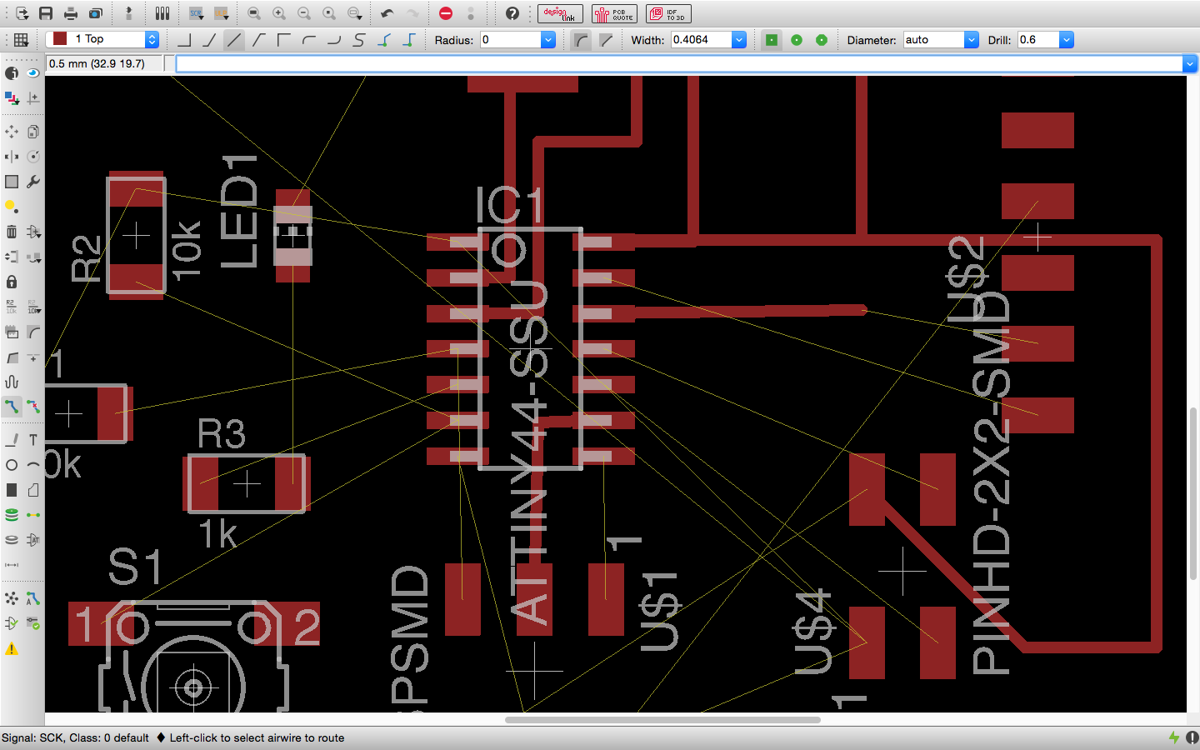The height and width of the screenshot is (750, 1200).
Task: Click the designlink button
Action: click(x=560, y=13)
